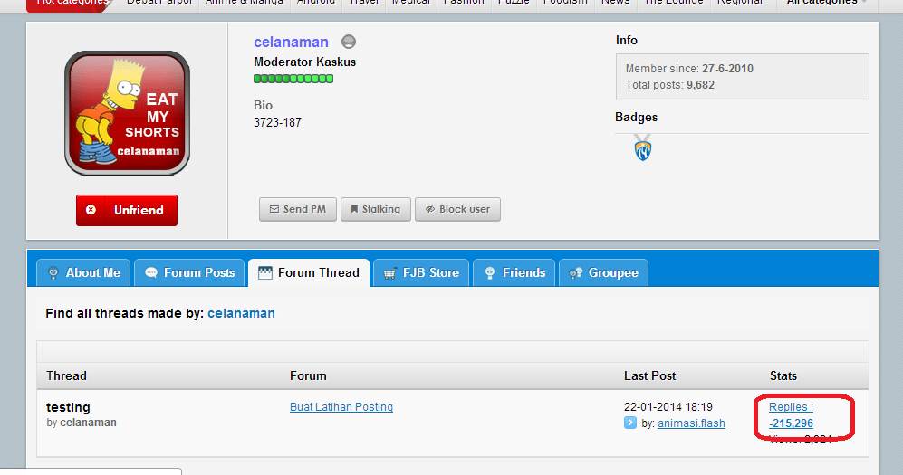Open the celanaman username link in the header

coord(291,42)
